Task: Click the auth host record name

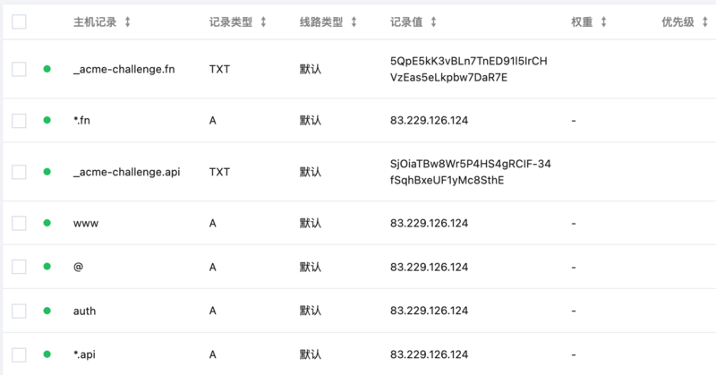Action: pyautogui.click(x=84, y=311)
